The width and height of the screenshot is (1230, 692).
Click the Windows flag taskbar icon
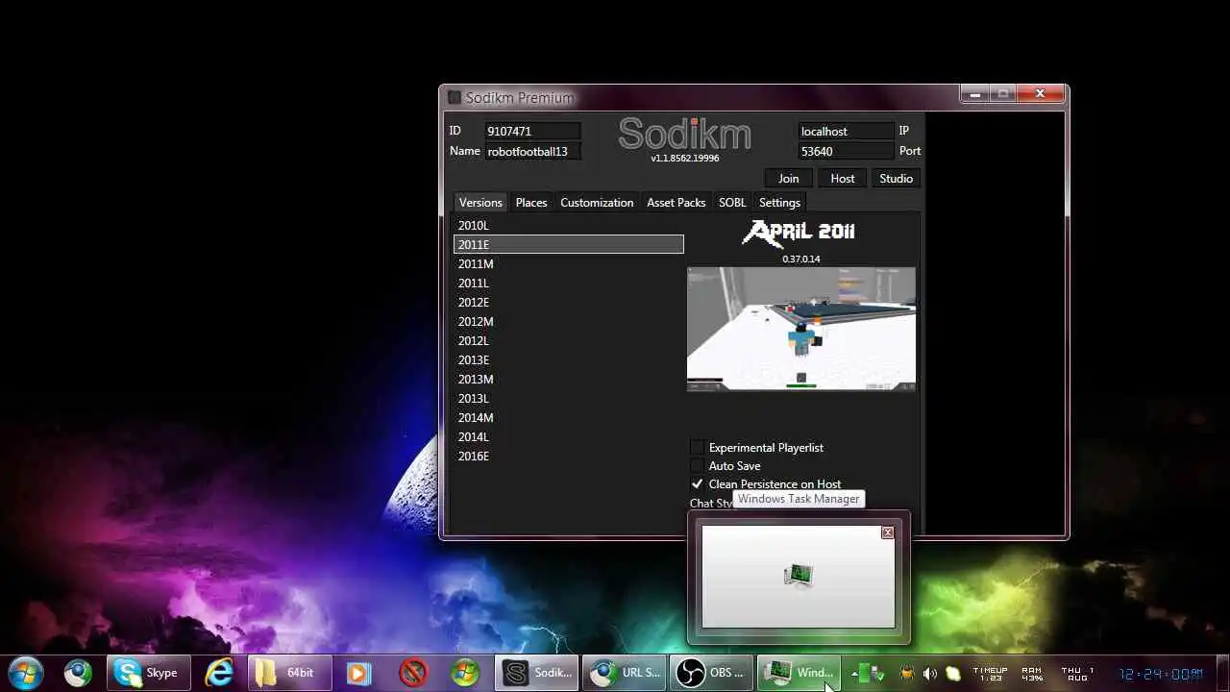(x=465, y=673)
